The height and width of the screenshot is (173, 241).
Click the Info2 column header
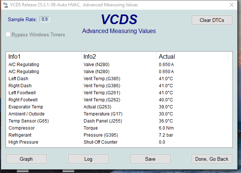(119, 56)
